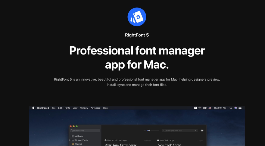Screen dimensions: 265x146
Task: Click the Starred star icon
Action: click(73, 144)
